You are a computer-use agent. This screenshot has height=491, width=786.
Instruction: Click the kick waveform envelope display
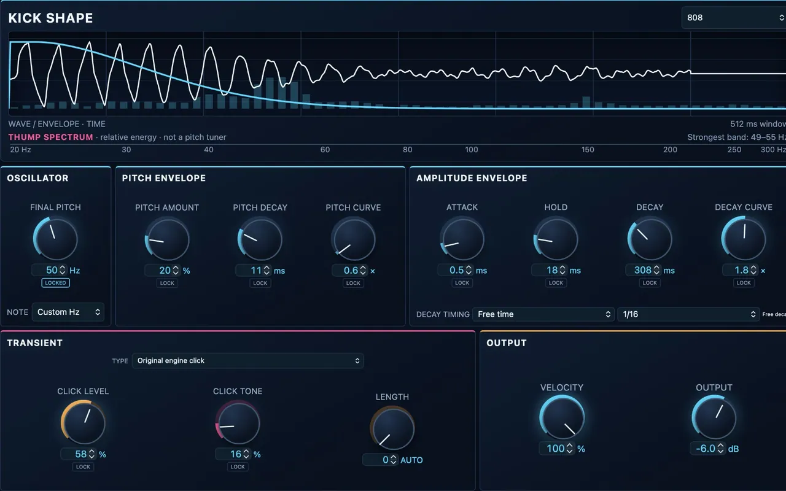click(x=397, y=74)
